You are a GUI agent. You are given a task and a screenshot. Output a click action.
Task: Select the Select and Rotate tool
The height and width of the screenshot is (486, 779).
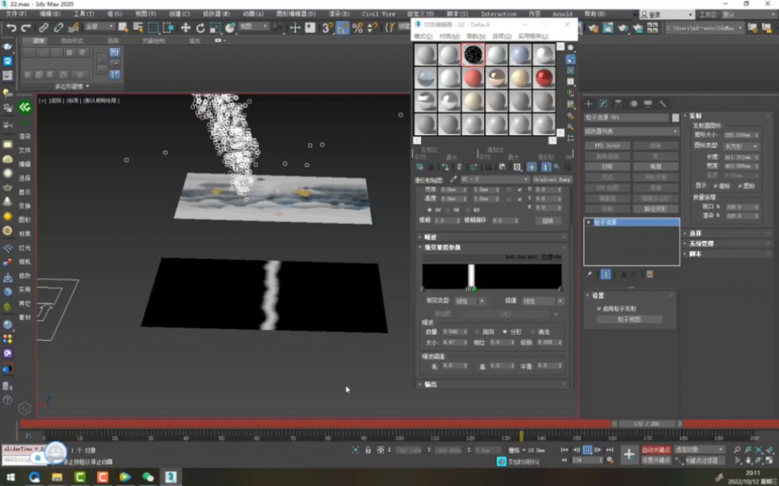tap(200, 29)
